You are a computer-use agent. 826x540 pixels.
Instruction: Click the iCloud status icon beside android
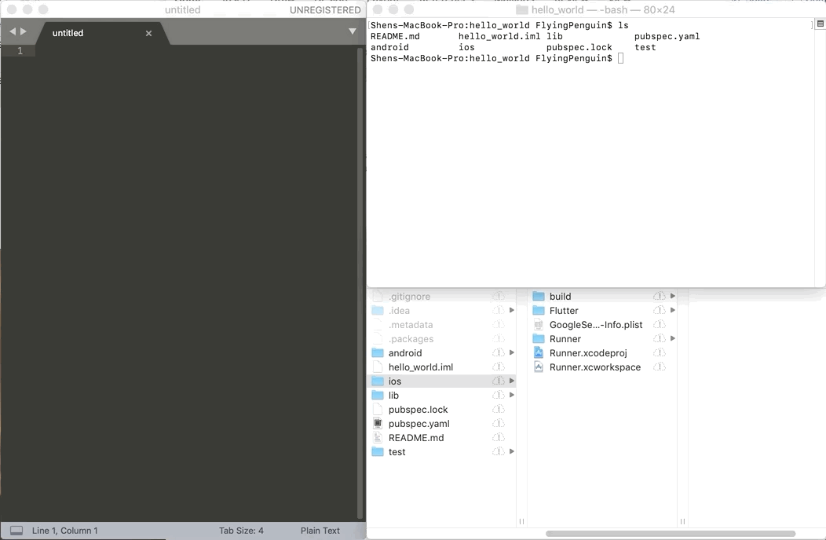(x=498, y=353)
